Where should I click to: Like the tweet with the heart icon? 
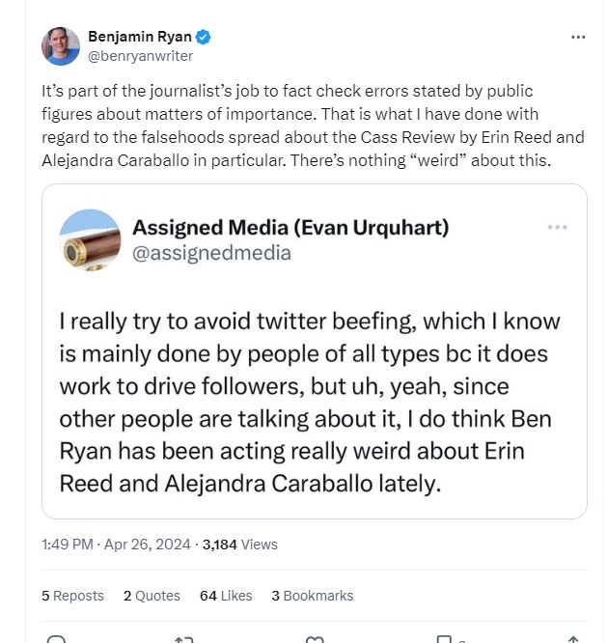[314, 639]
